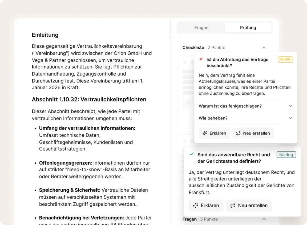The width and height of the screenshot is (307, 225).
Task: Click repeat icon in Abtretung card's Neu erstellen
Action: pos(238,133)
